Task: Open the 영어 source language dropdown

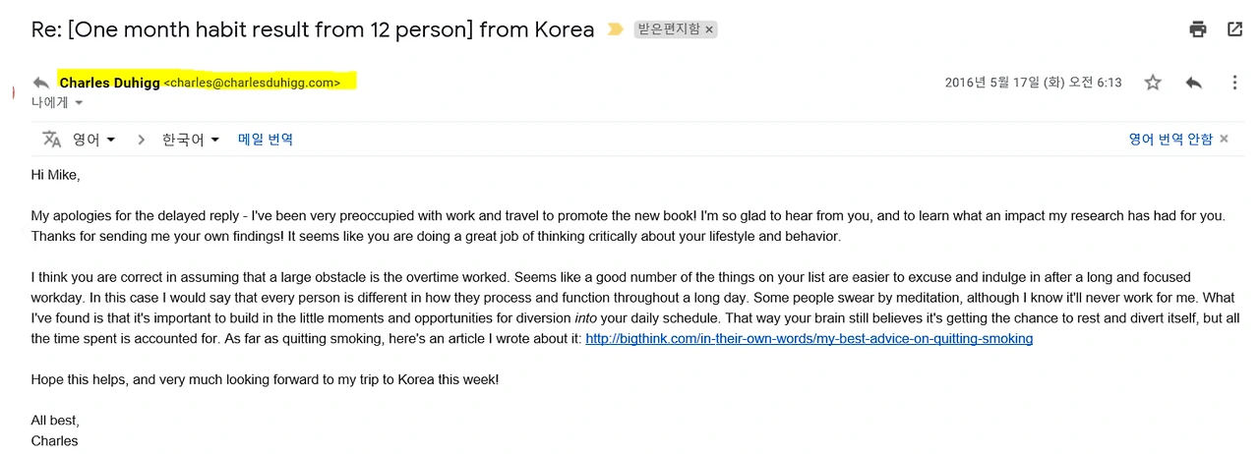Action: point(93,140)
